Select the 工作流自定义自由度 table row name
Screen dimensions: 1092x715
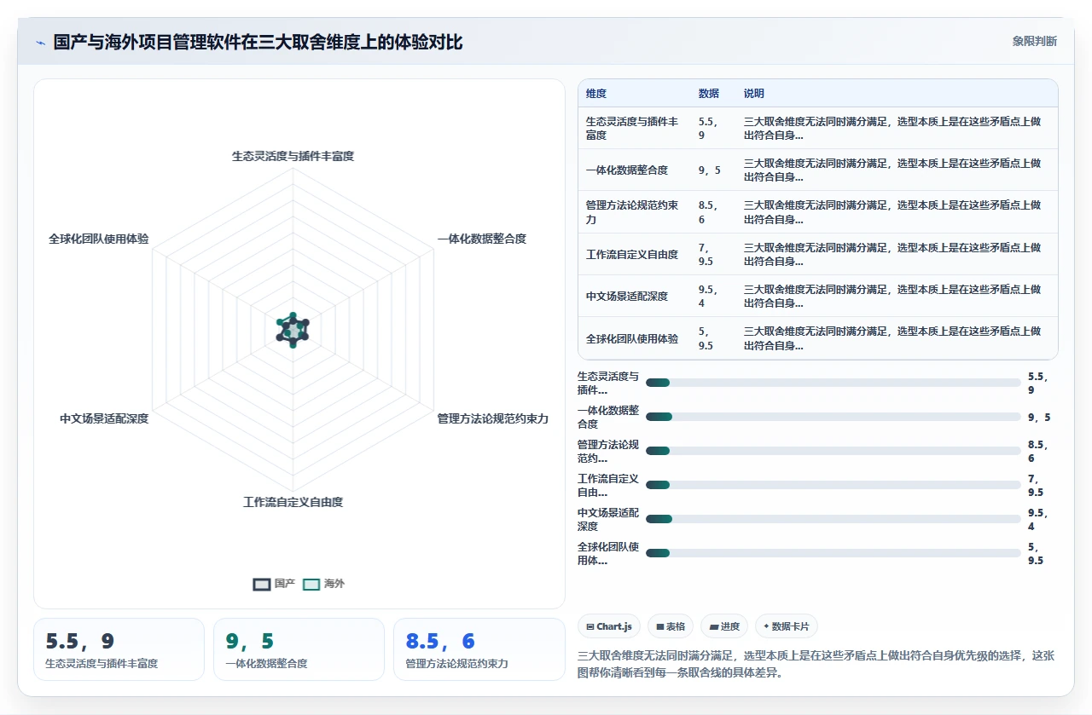click(632, 254)
